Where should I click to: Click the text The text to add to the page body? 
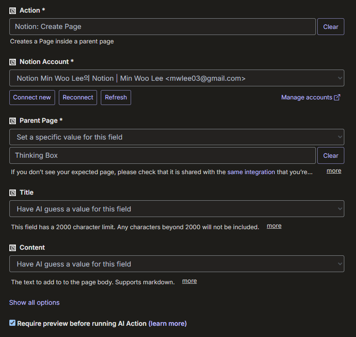point(62,282)
